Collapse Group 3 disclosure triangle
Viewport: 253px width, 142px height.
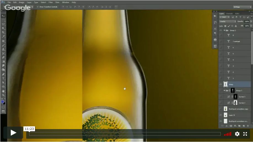point(224,90)
